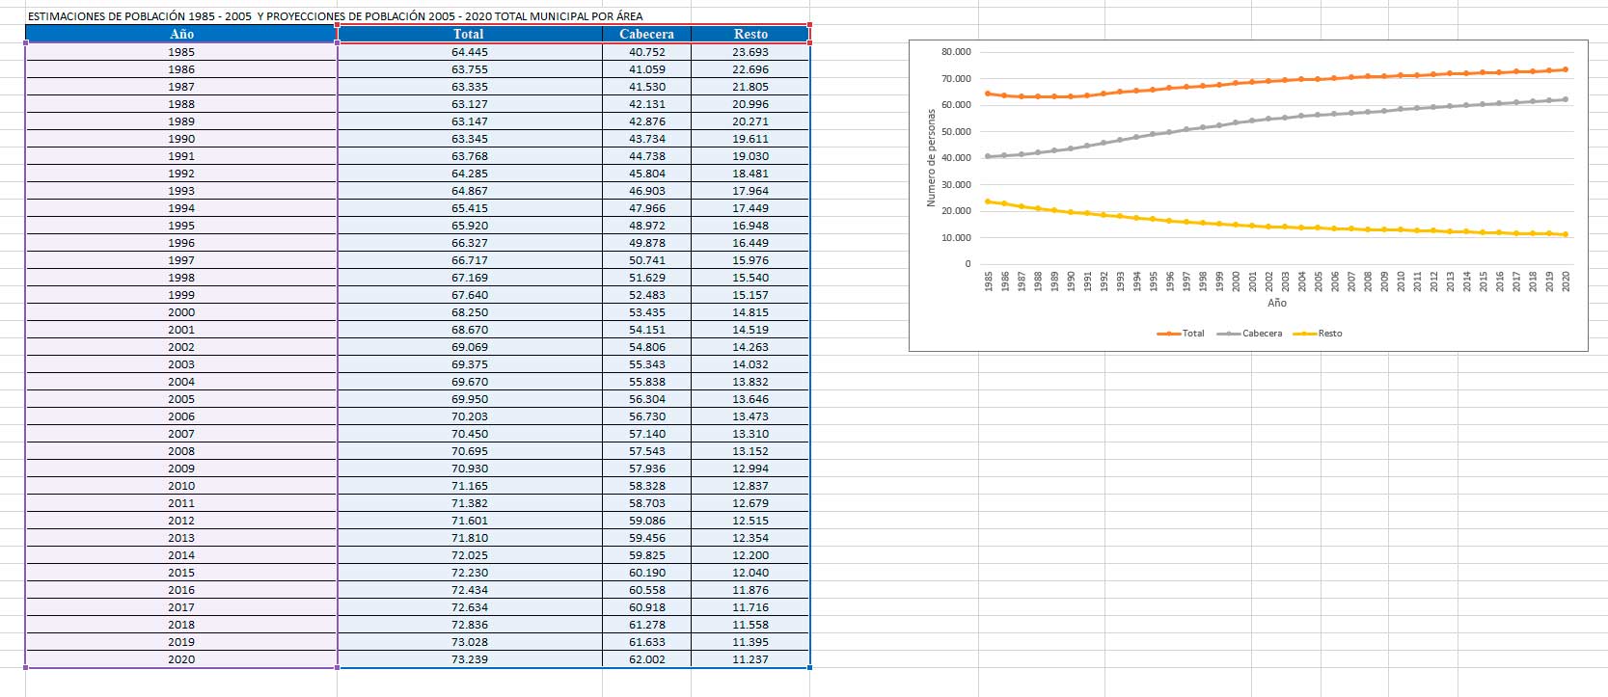The width and height of the screenshot is (1608, 697).
Task: Select the 'Año' horizontal axis title in chart
Action: [1276, 303]
